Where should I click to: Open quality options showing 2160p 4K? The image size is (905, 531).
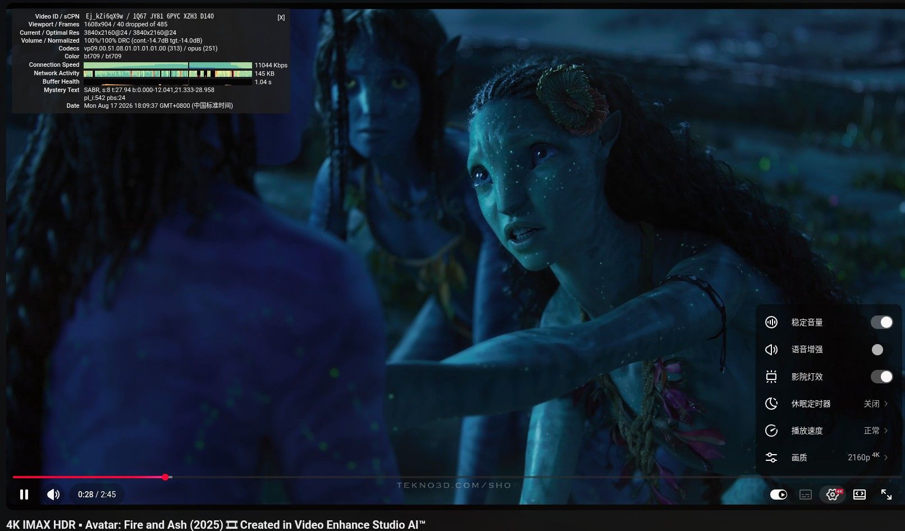[863, 457]
